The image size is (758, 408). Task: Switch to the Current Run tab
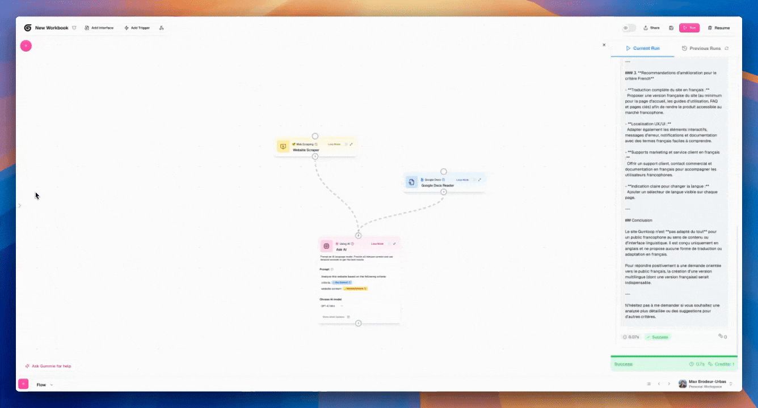coord(643,48)
